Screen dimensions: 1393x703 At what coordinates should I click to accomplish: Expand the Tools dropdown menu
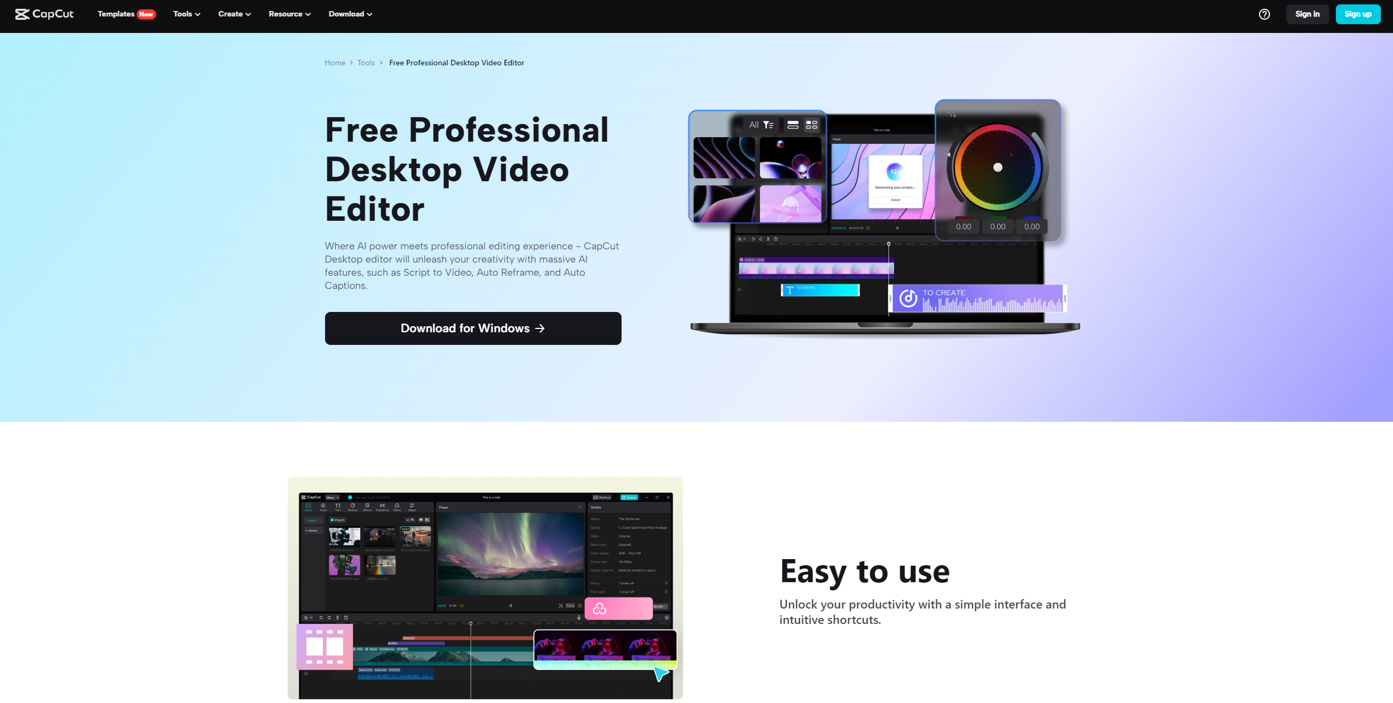tap(186, 13)
